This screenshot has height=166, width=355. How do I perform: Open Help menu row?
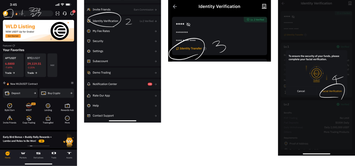[122, 105]
